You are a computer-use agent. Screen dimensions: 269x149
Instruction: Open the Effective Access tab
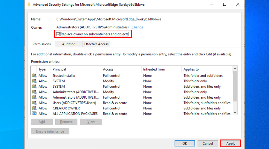point(96,44)
